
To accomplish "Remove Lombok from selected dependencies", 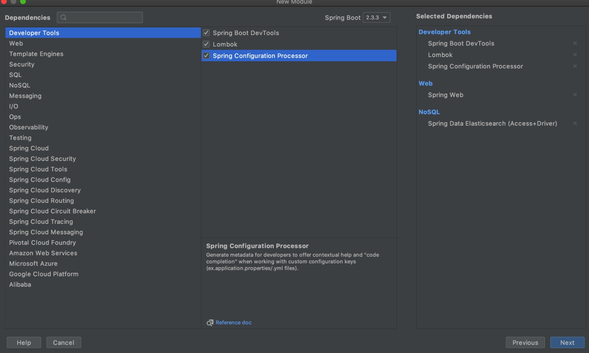I will pyautogui.click(x=575, y=55).
